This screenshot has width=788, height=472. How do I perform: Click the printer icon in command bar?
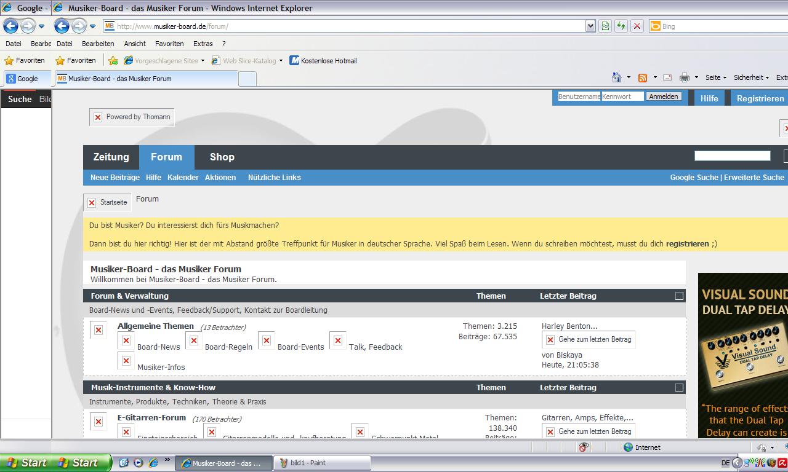[684, 77]
